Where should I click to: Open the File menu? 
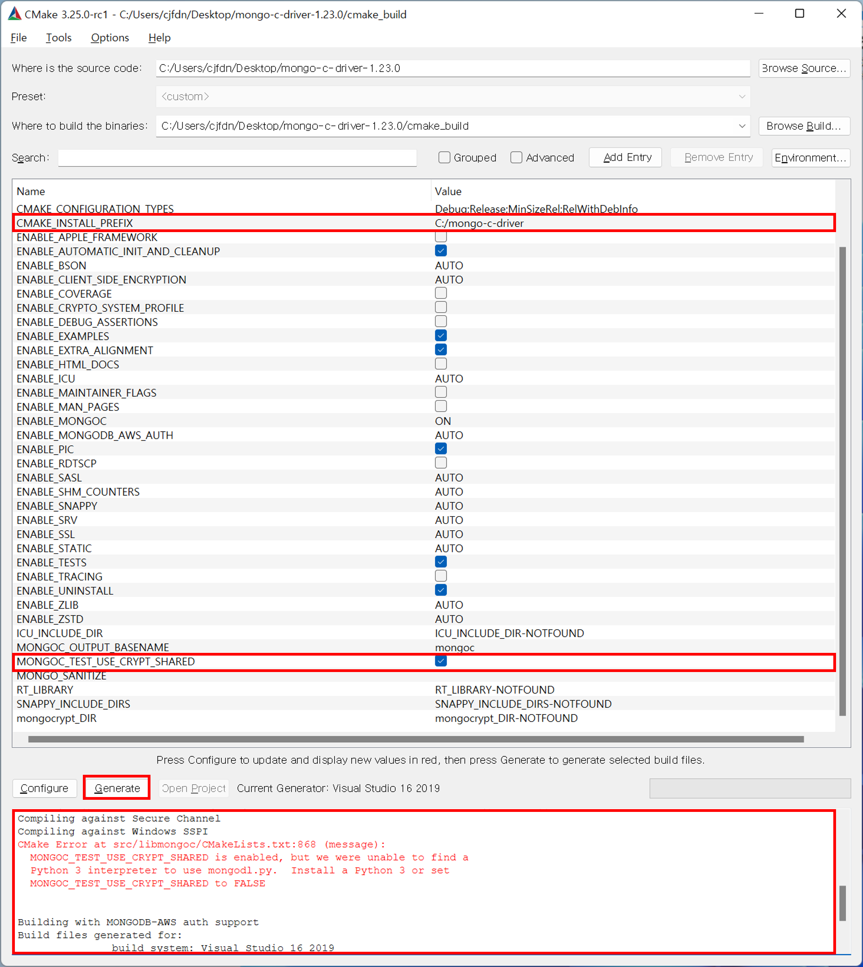(x=18, y=38)
